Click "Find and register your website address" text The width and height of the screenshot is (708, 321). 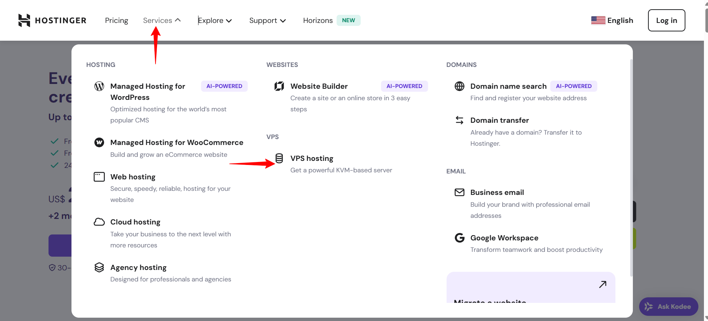pyautogui.click(x=528, y=98)
